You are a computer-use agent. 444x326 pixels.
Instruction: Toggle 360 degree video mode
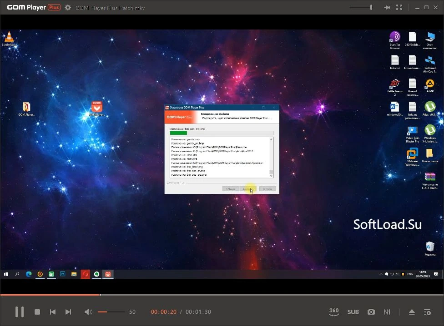click(x=334, y=311)
